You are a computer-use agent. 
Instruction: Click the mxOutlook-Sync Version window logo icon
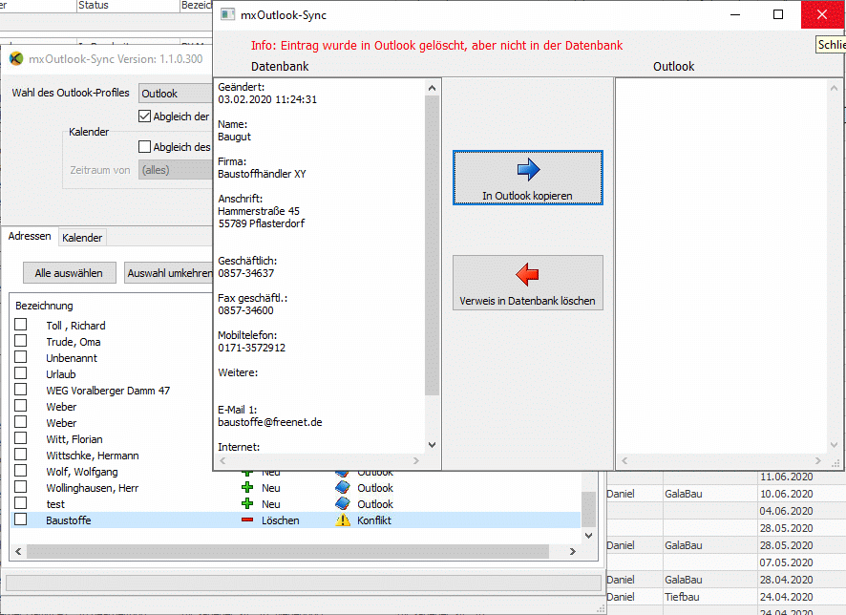(x=17, y=58)
